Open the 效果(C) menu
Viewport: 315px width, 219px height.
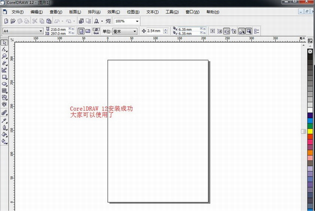point(114,12)
